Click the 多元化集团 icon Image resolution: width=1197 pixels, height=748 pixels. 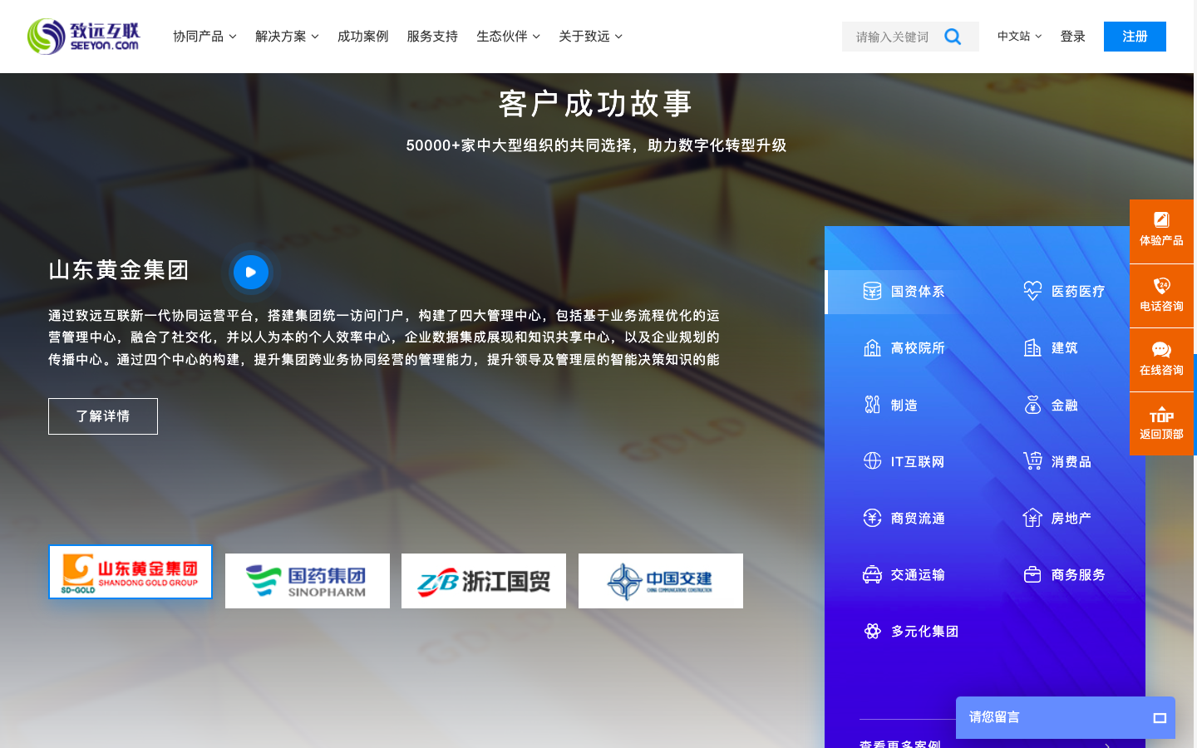pos(872,631)
